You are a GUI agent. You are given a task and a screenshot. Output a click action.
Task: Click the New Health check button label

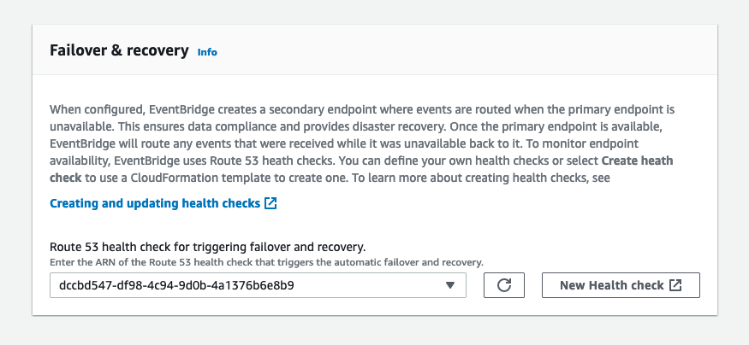612,285
